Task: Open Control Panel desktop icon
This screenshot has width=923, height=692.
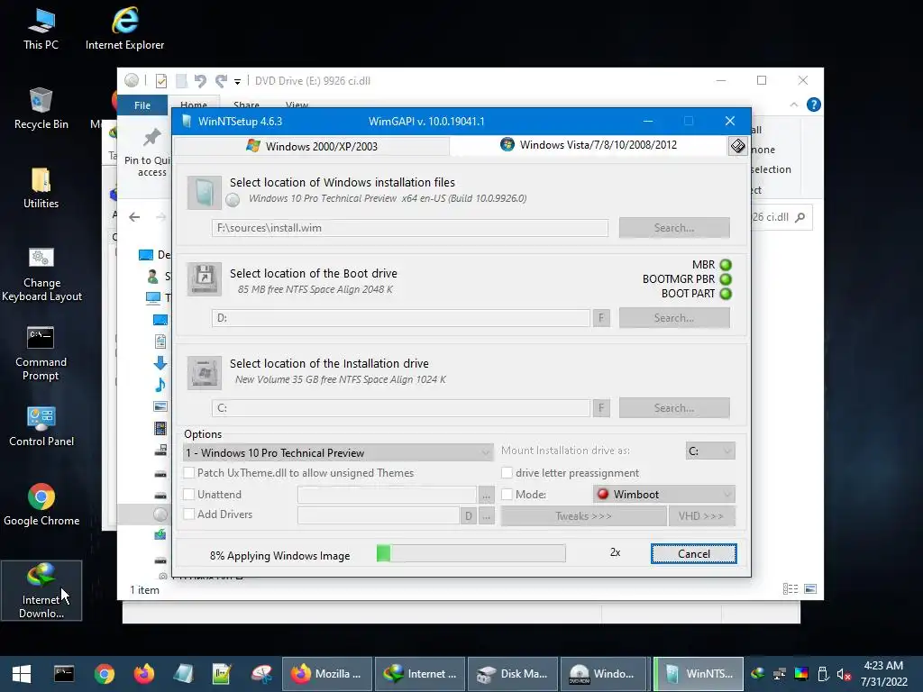Action: tap(41, 426)
